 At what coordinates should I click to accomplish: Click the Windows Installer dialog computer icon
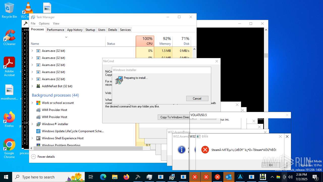tap(119, 80)
